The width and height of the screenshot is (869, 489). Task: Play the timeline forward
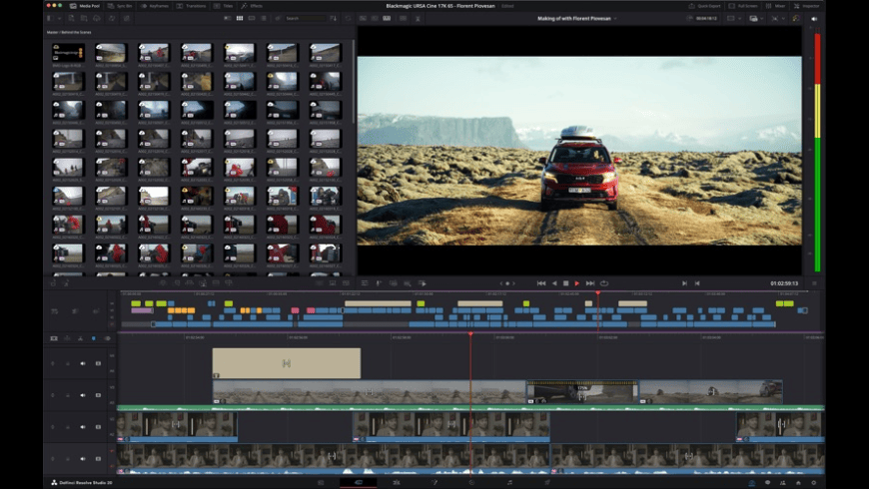[577, 283]
